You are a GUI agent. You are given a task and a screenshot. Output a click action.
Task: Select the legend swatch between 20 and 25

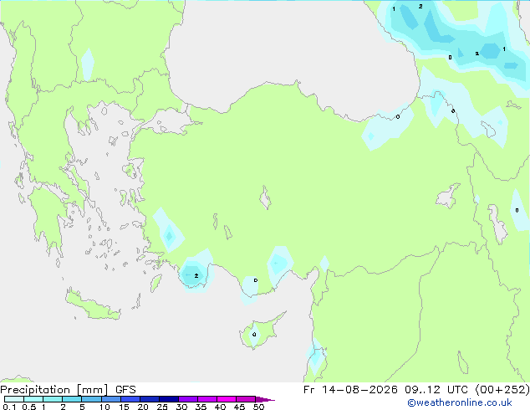click(x=150, y=399)
